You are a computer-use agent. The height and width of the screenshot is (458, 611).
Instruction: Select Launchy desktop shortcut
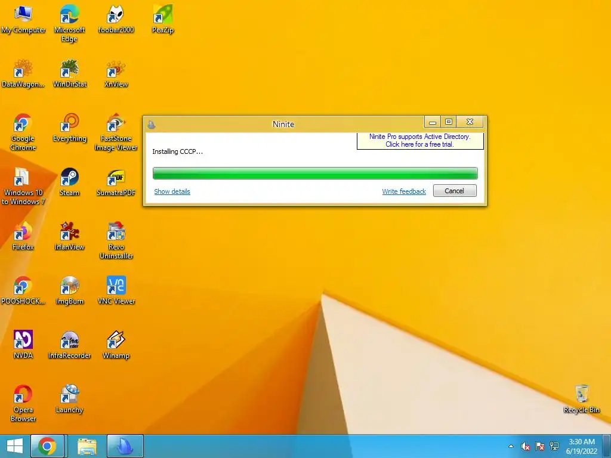tap(69, 399)
